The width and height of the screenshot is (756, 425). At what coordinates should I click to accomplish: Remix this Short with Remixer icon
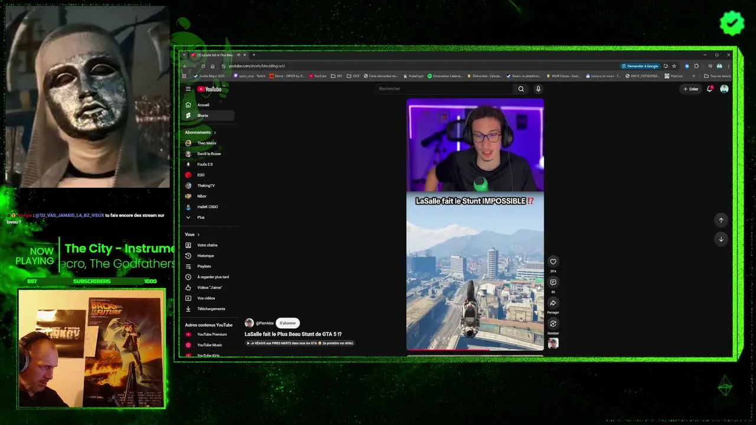[553, 323]
